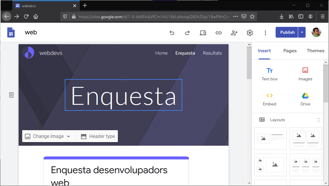329x186 pixels.
Task: Switch to the Themes tab
Action: click(315, 51)
